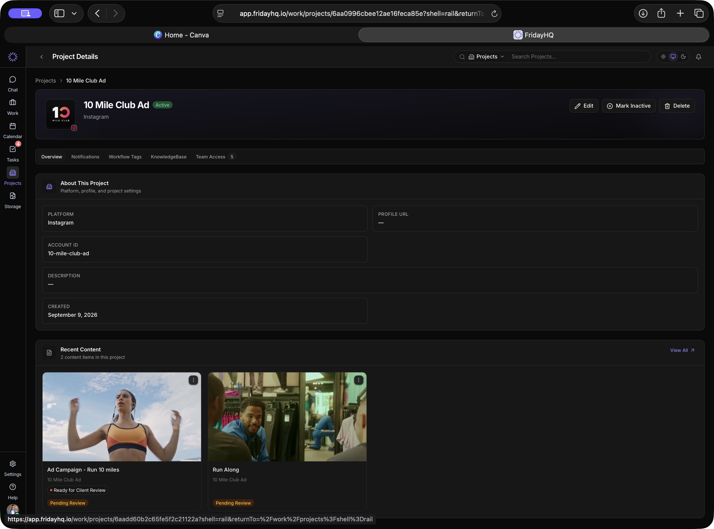Switch to light theme sun icon
714x529 pixels.
(663, 57)
